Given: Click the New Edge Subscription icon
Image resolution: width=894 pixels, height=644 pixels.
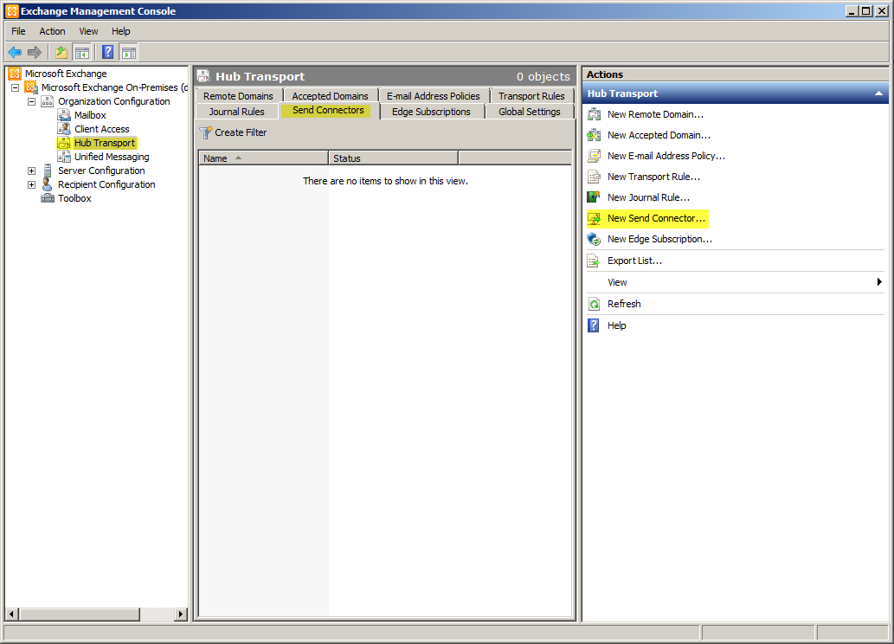Looking at the screenshot, I should pyautogui.click(x=594, y=239).
